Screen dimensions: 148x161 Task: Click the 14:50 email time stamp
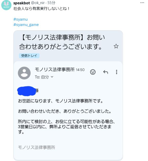pyautogui.click(x=80, y=70)
